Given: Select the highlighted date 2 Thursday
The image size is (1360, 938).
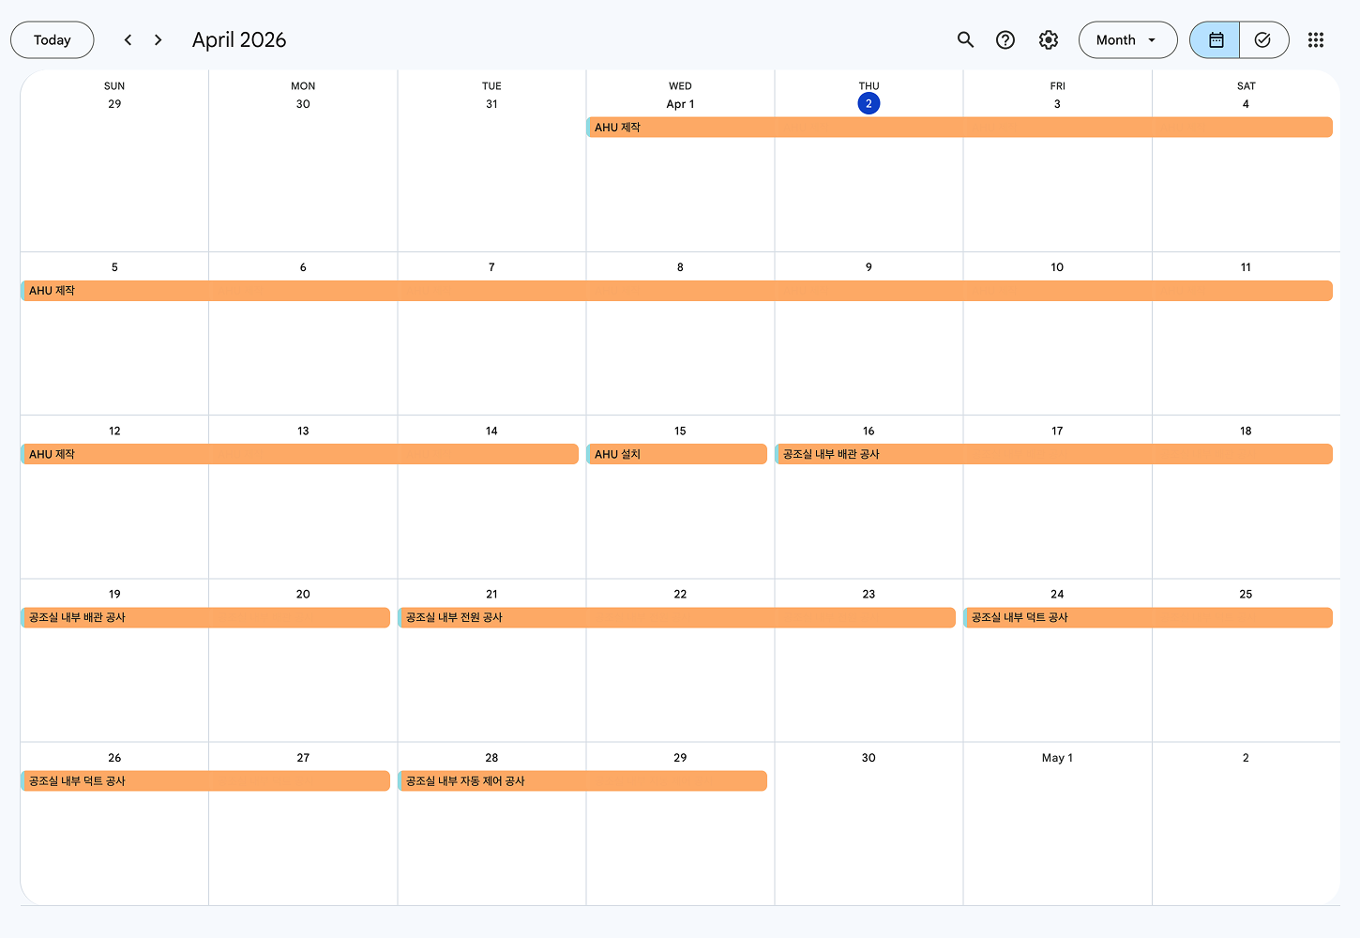Looking at the screenshot, I should pos(869,103).
